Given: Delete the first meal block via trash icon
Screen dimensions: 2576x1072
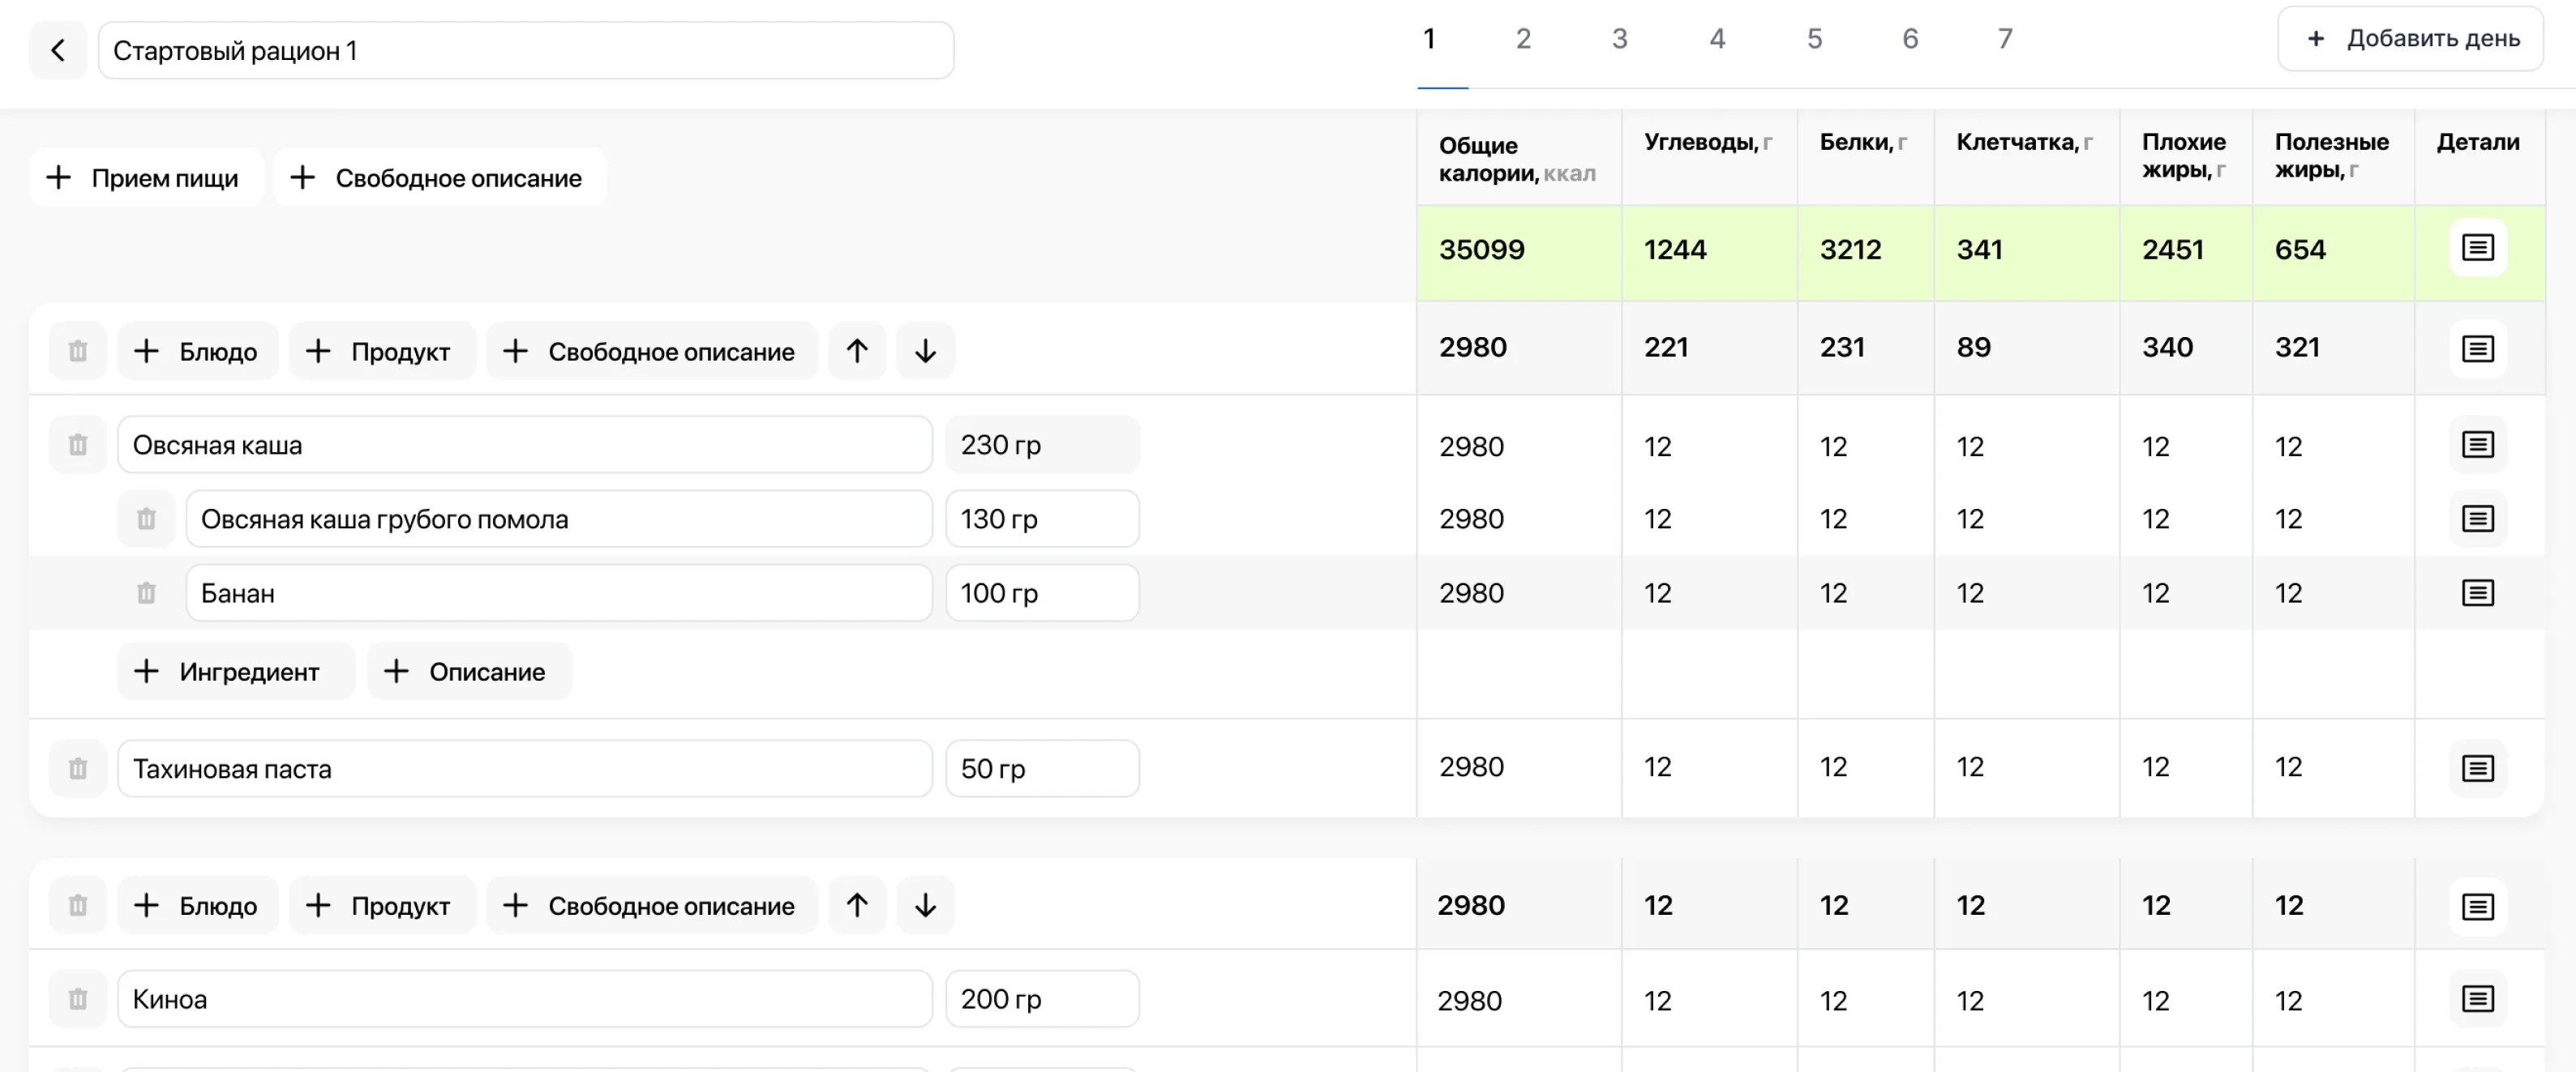Looking at the screenshot, I should coord(78,351).
